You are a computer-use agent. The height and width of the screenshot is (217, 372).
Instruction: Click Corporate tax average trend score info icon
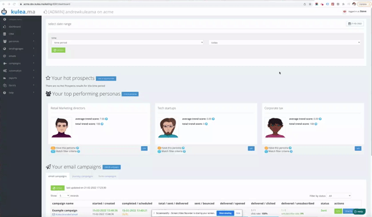tap(320, 119)
